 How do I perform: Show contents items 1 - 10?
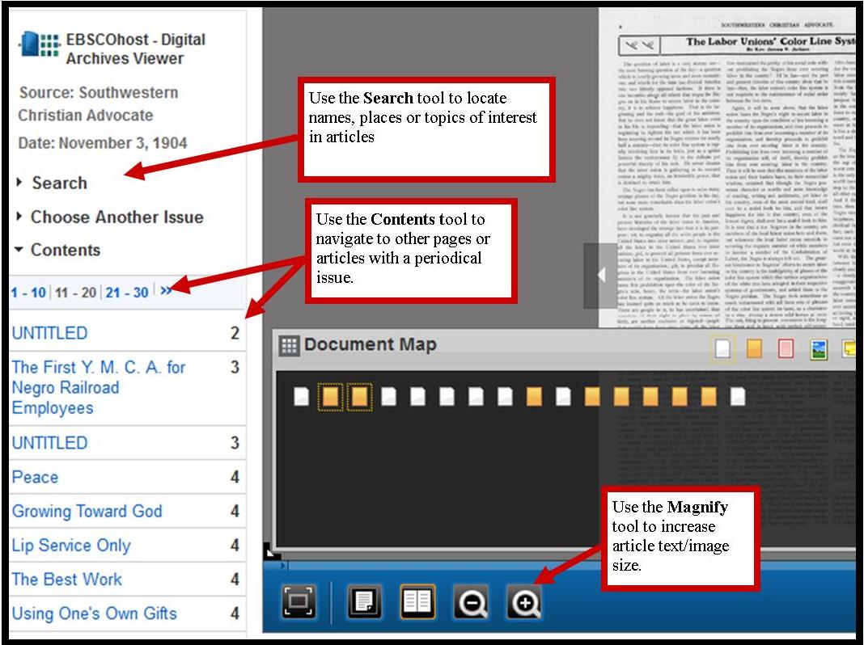[x=28, y=293]
